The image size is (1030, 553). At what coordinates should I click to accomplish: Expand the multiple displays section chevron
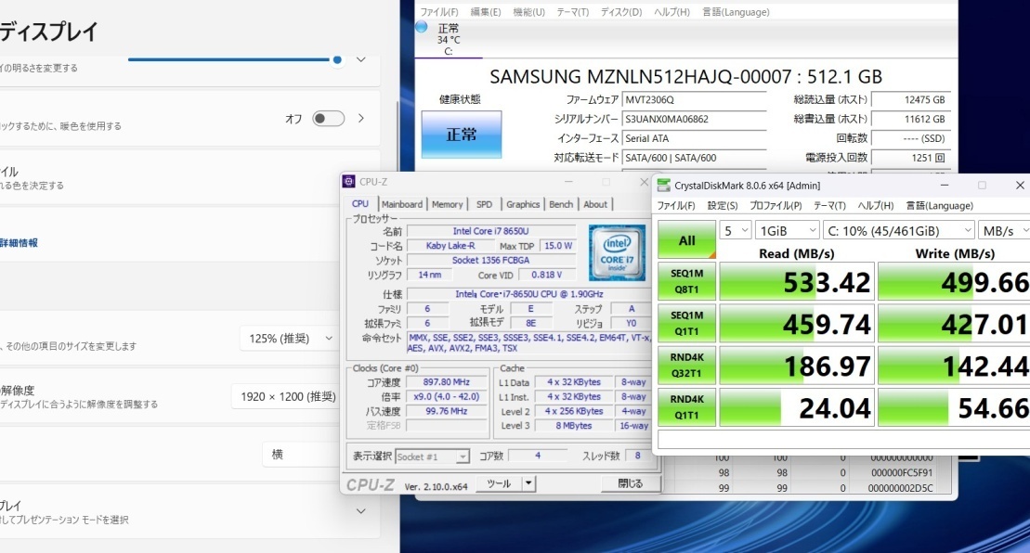[x=360, y=511]
